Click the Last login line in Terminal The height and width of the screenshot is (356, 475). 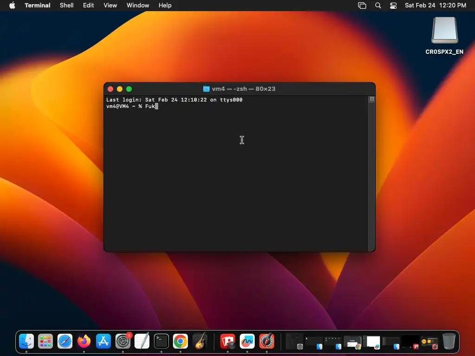pyautogui.click(x=174, y=100)
